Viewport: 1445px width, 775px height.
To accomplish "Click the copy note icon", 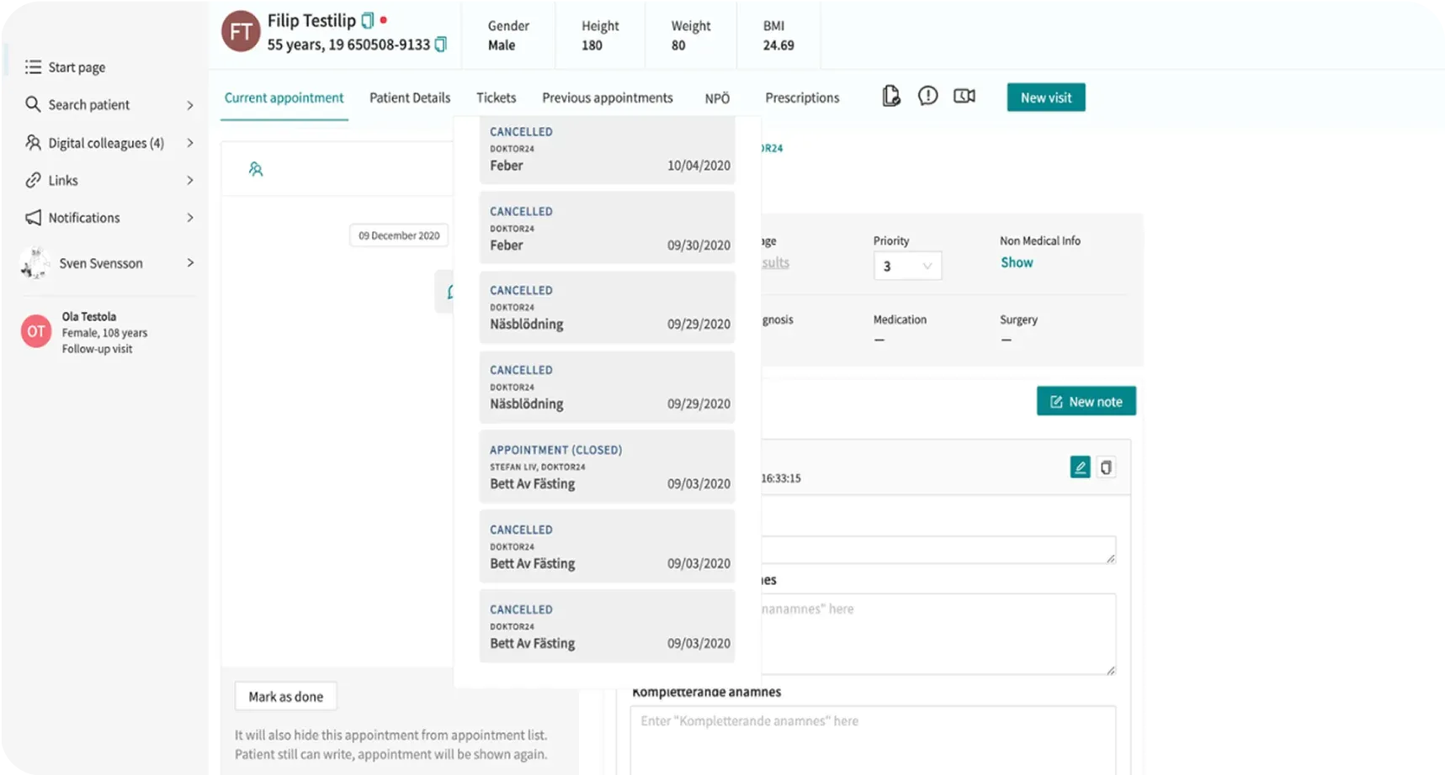I will point(1106,467).
